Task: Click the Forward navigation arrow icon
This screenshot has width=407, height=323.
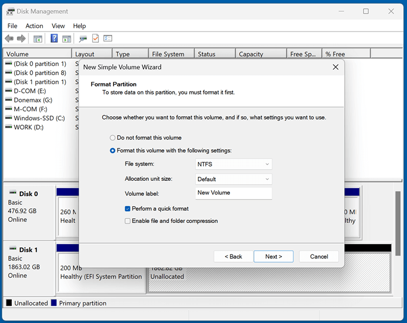Action: pos(21,38)
